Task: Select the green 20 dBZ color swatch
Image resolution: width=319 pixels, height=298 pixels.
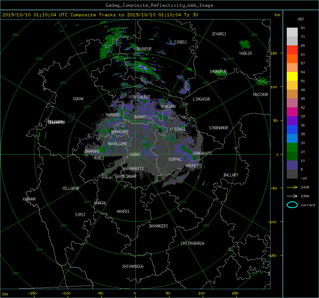Action: point(292,147)
